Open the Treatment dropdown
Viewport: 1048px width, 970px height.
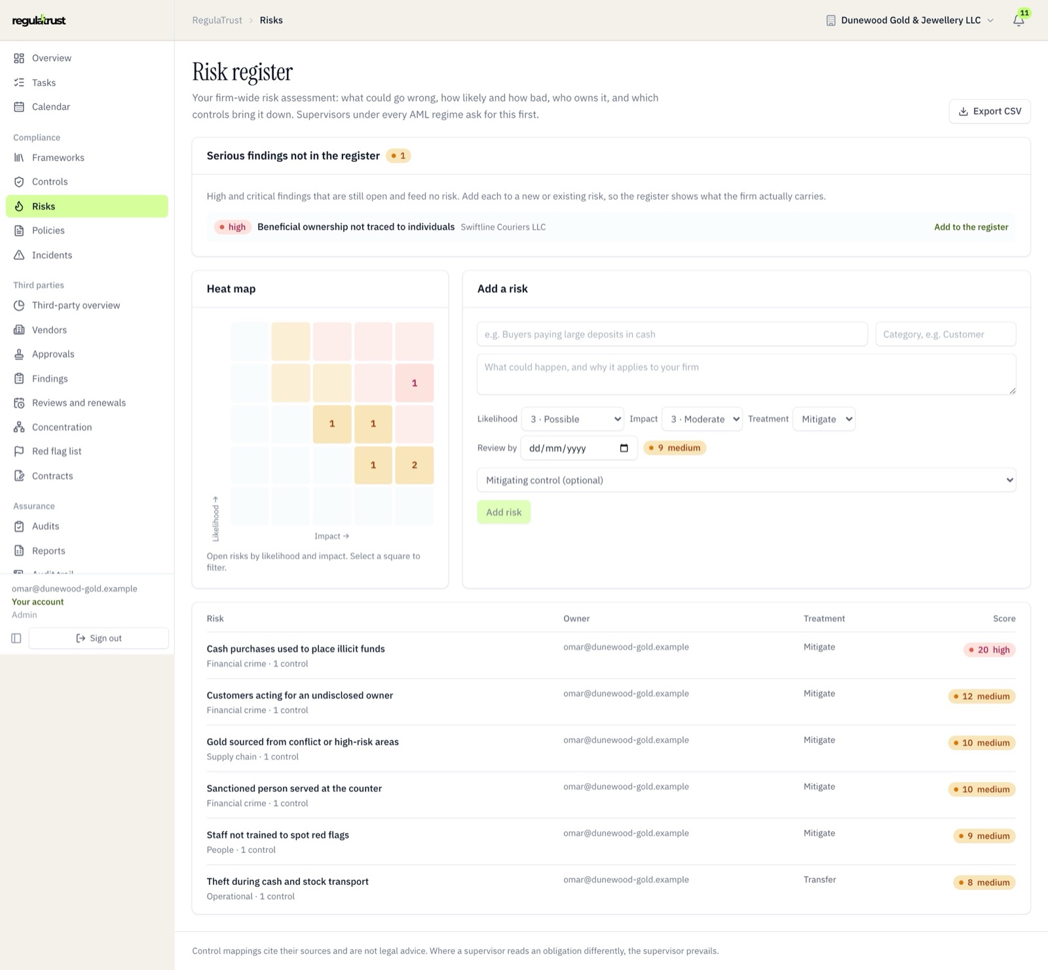coord(824,419)
